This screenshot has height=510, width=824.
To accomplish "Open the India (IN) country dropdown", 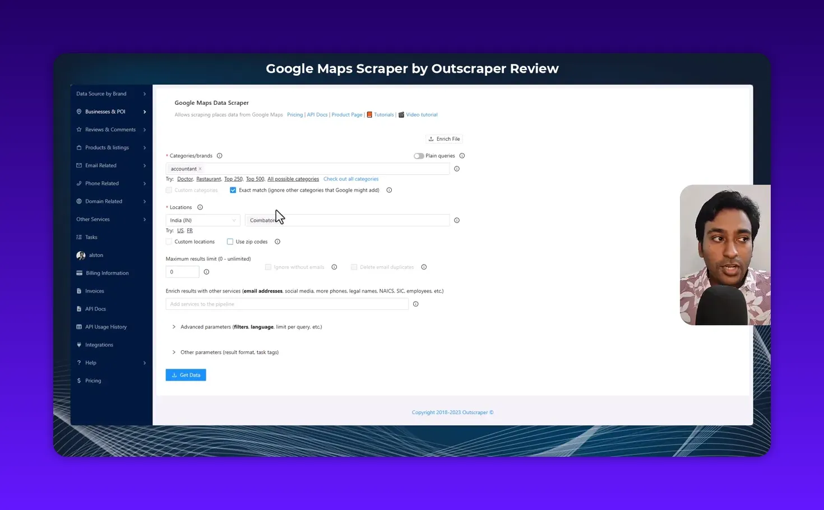I will click(x=202, y=220).
